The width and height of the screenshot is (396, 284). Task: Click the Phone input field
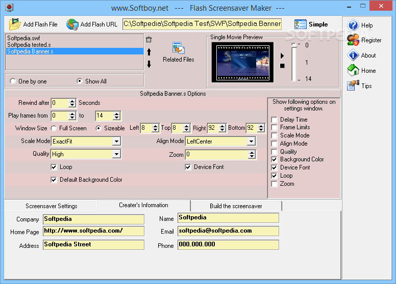click(228, 245)
